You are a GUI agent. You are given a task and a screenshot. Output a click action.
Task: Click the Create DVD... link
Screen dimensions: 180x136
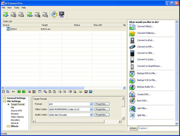(x=144, y=95)
